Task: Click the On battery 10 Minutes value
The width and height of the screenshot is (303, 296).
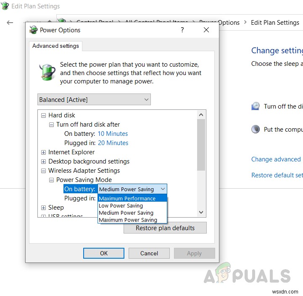Action: pos(113,134)
